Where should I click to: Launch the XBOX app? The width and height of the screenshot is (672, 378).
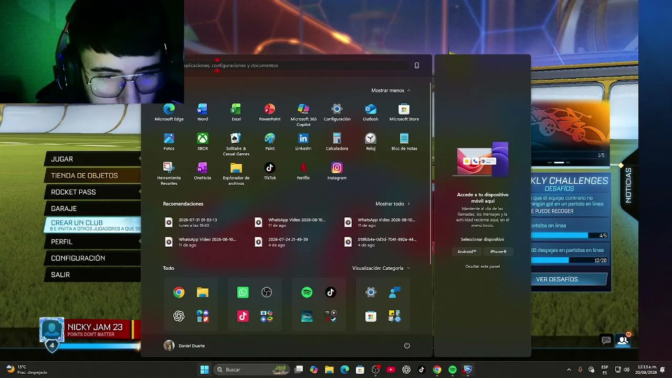(202, 142)
